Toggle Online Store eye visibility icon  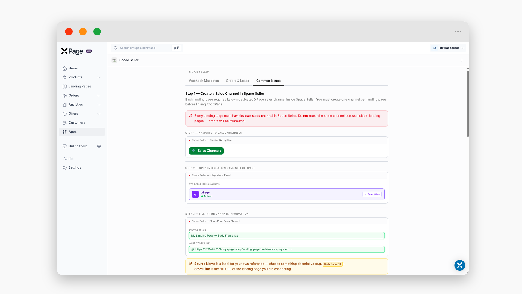(99, 146)
